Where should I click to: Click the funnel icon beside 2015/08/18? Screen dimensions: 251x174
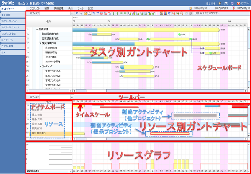pos(234,8)
